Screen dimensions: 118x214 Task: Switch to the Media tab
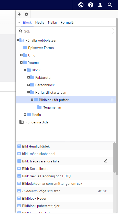point(40,22)
